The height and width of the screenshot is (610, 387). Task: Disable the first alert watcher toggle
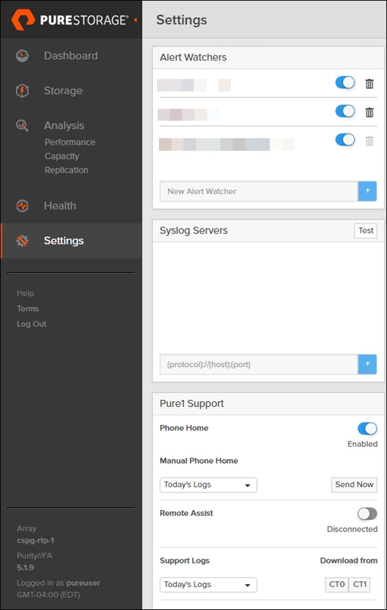(344, 82)
